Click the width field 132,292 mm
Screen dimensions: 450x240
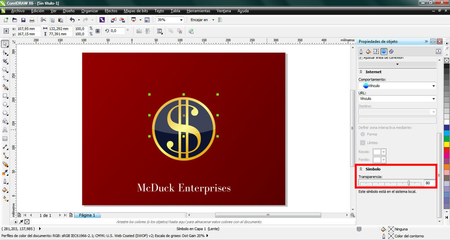(60, 29)
